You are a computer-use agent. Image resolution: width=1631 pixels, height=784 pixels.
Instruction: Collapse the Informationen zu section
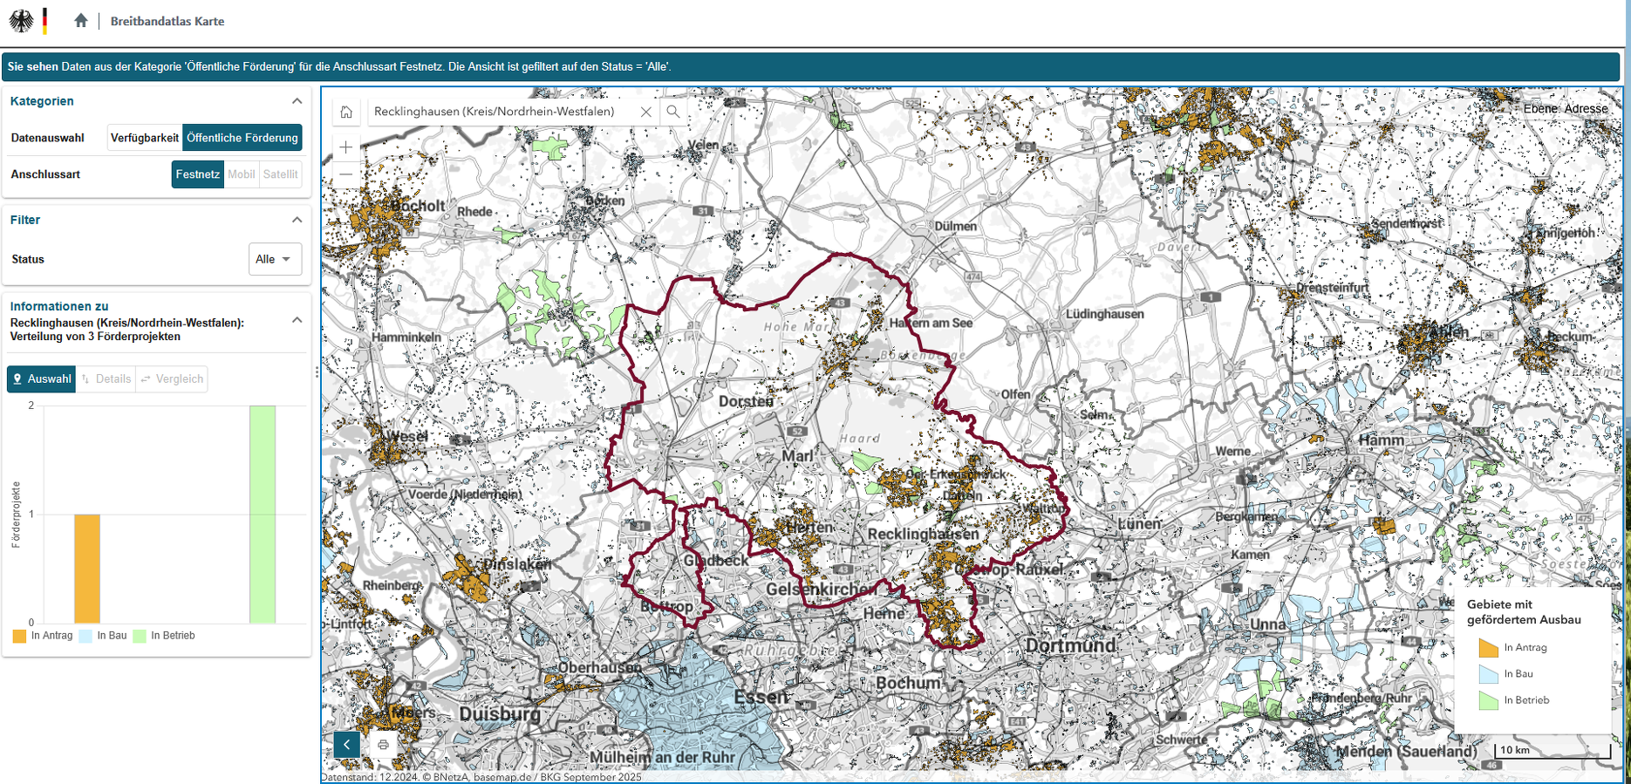pyautogui.click(x=297, y=320)
